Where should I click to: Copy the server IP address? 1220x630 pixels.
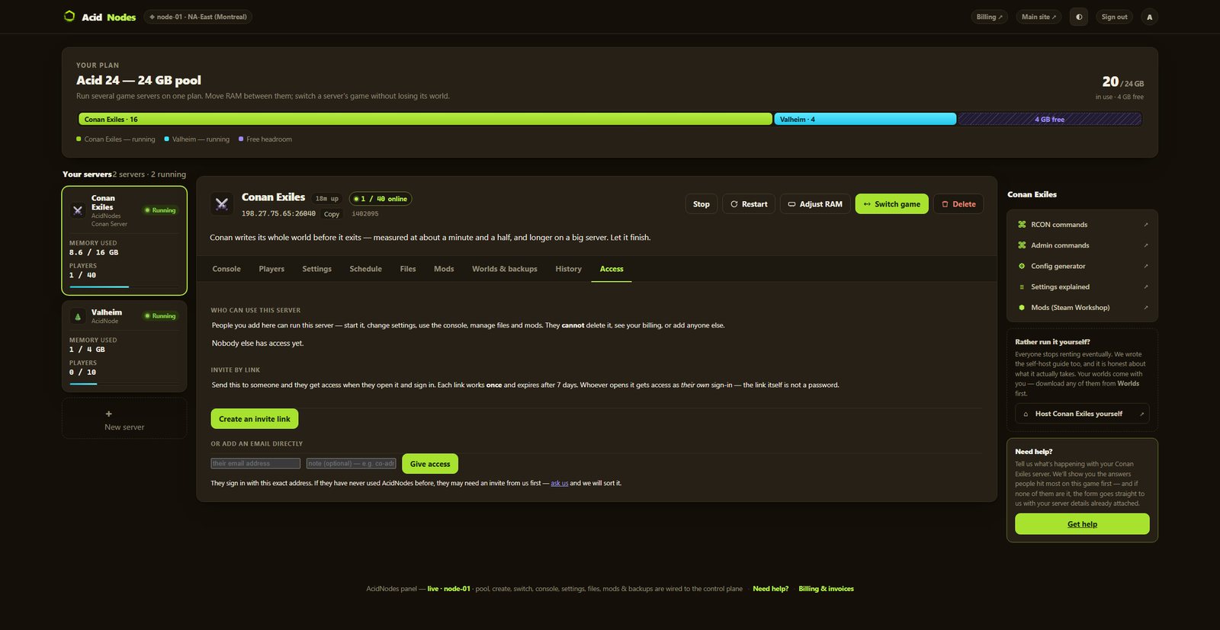point(332,214)
